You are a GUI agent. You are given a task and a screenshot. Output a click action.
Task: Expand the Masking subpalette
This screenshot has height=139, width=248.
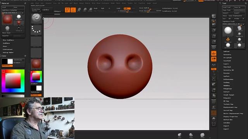226,82
